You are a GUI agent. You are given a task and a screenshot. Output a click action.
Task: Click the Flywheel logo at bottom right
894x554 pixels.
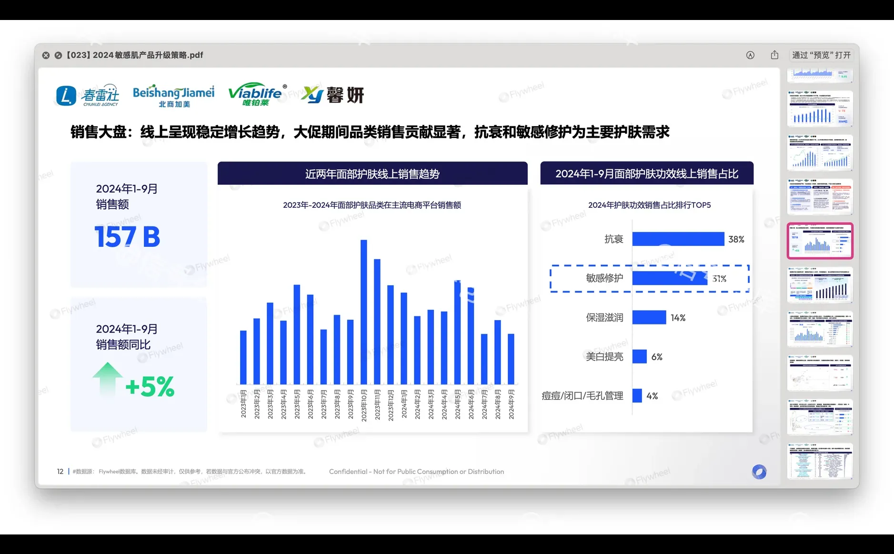point(759,472)
